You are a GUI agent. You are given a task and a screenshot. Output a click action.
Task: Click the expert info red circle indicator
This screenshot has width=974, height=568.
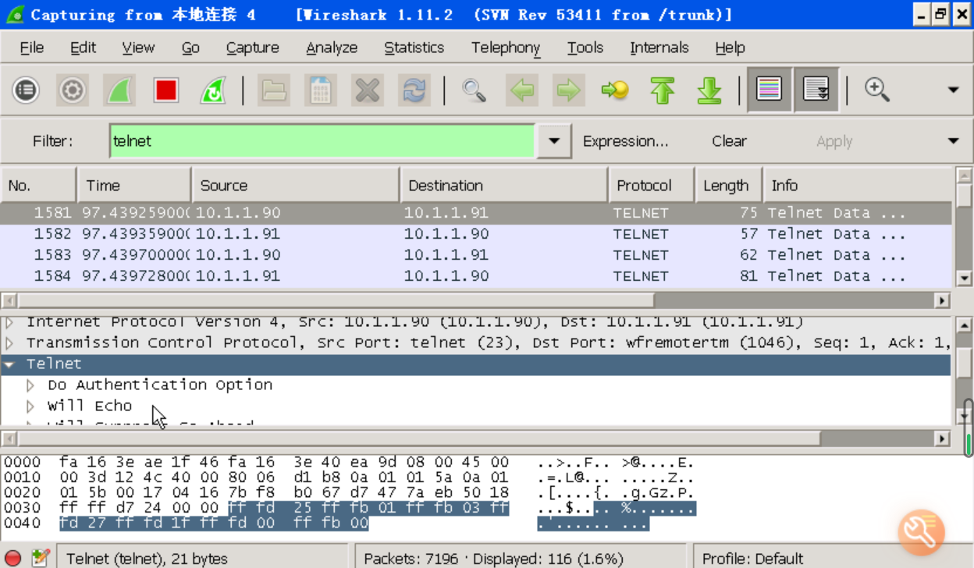pos(13,559)
